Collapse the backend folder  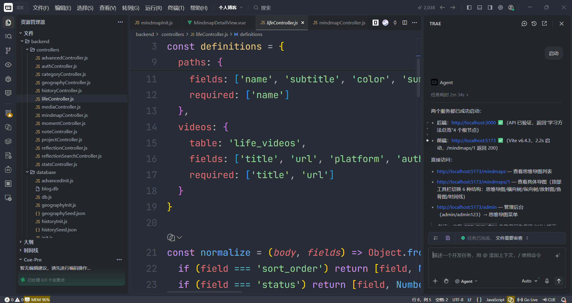(22, 41)
